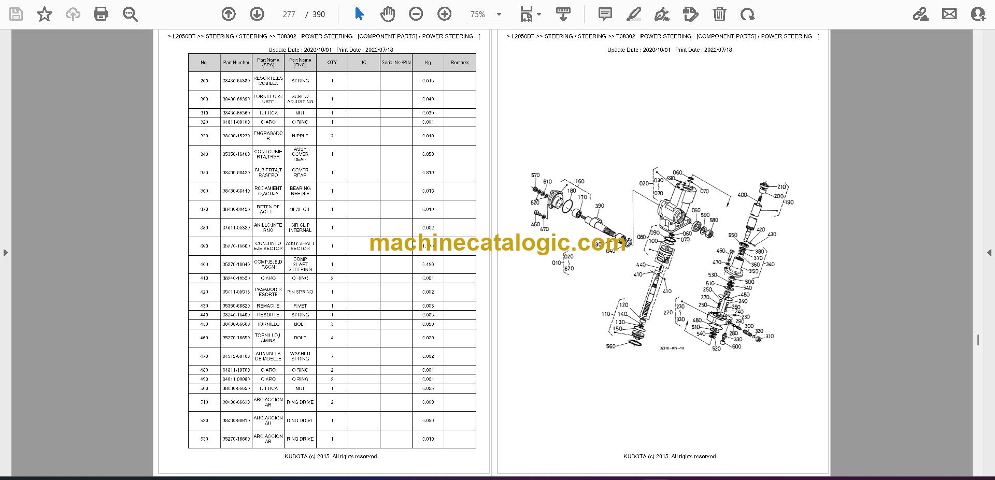The image size is (995, 480).
Task: Click the Save file icon
Action: pos(16,14)
